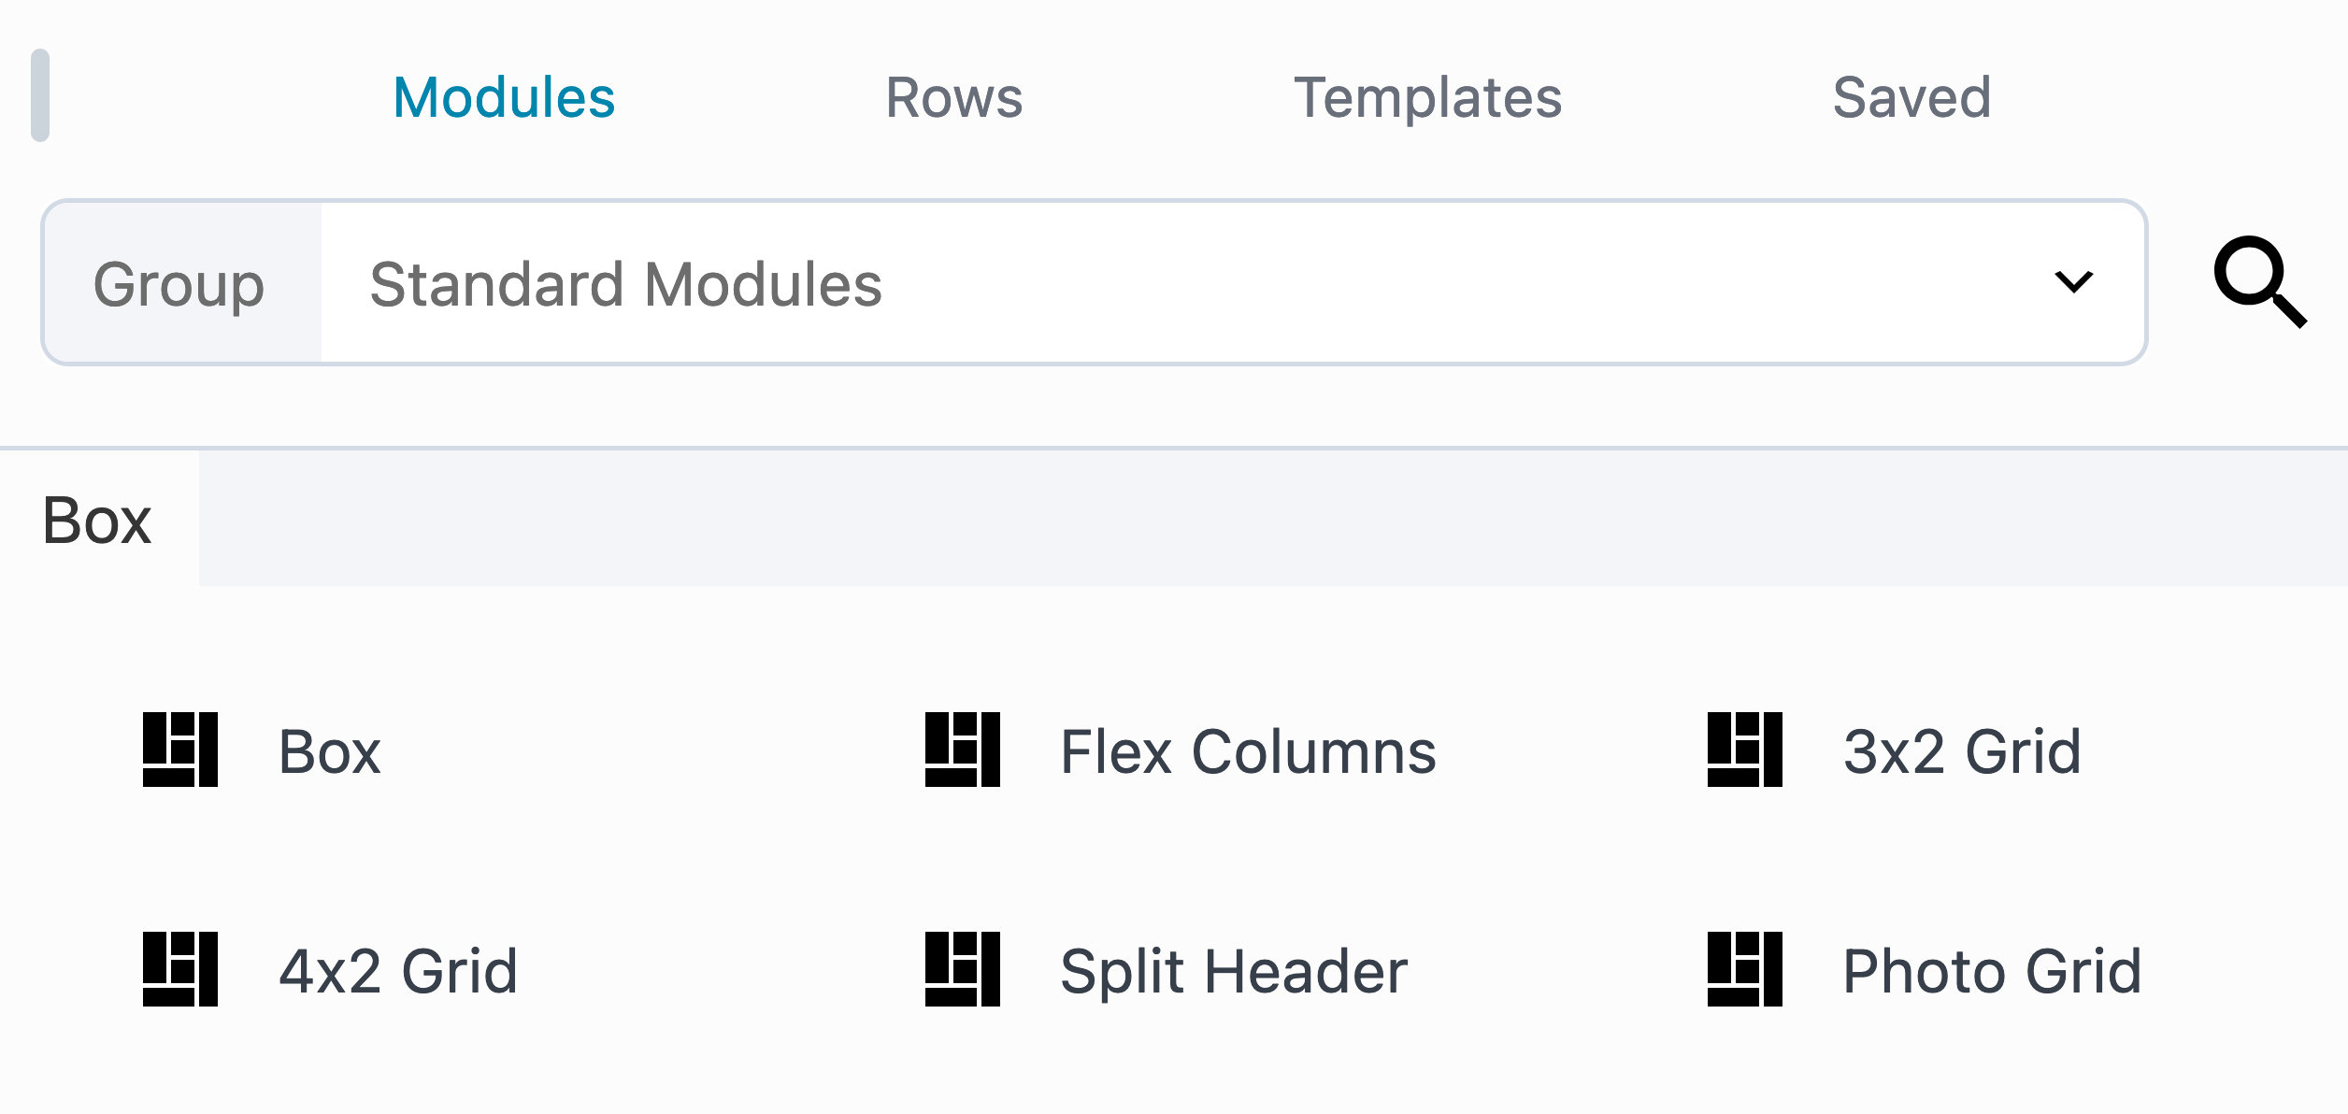Click the Split Header label
This screenshot has height=1114, width=2348.
[x=1232, y=969]
